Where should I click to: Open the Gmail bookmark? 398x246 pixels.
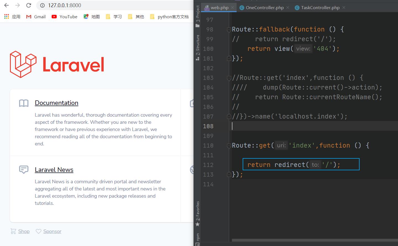click(36, 17)
